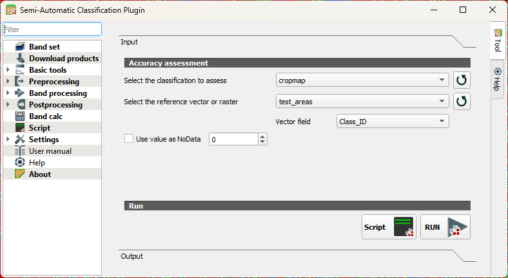The width and height of the screenshot is (508, 278).
Task: Click the About icon in sidebar
Action: (x=19, y=174)
